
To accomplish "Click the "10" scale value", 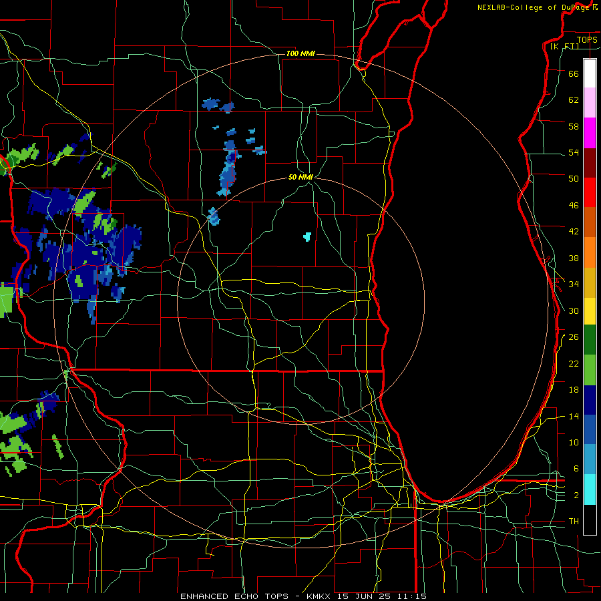I will click(574, 442).
